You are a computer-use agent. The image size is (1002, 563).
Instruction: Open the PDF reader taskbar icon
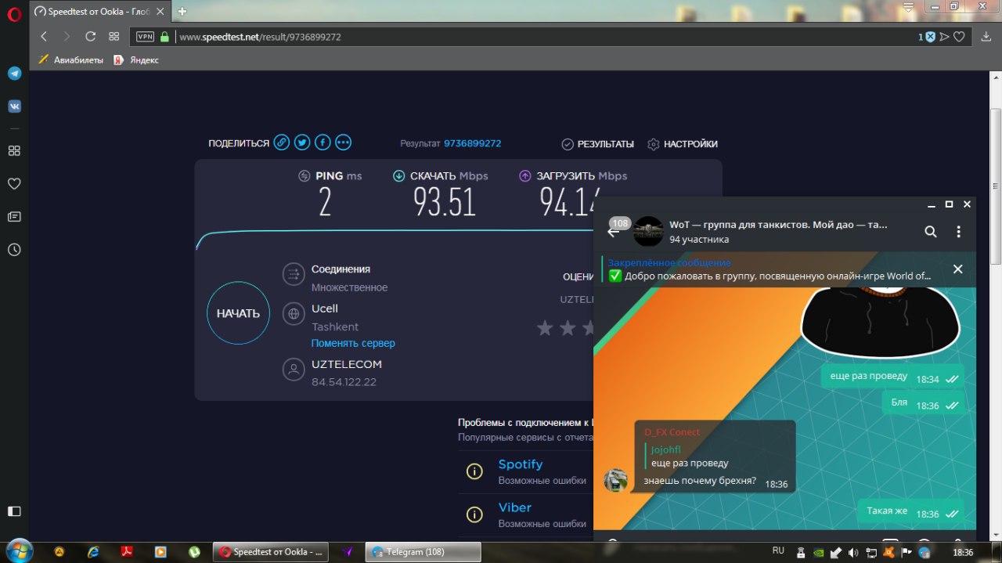coord(127,552)
